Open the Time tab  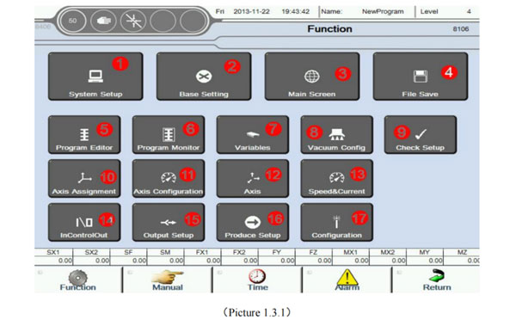click(x=257, y=280)
